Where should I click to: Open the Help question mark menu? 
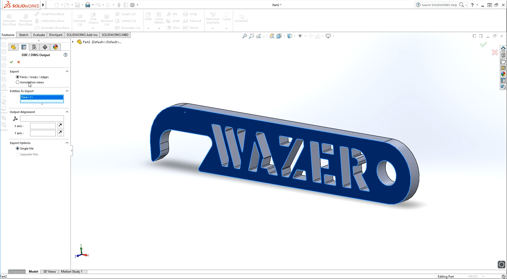[472, 5]
